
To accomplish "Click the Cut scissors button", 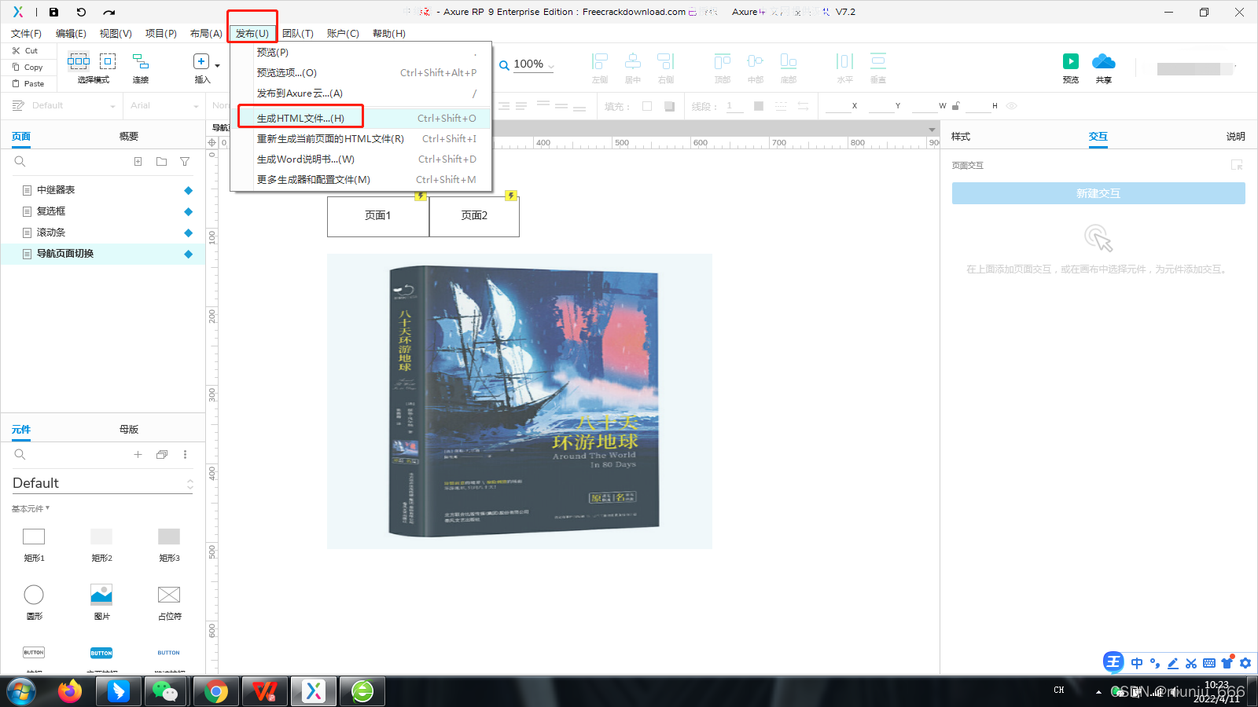I will (x=24, y=50).
